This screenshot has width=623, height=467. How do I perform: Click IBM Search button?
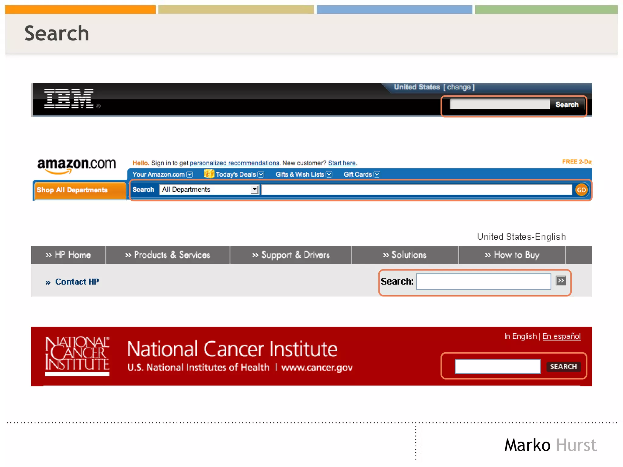click(x=567, y=105)
